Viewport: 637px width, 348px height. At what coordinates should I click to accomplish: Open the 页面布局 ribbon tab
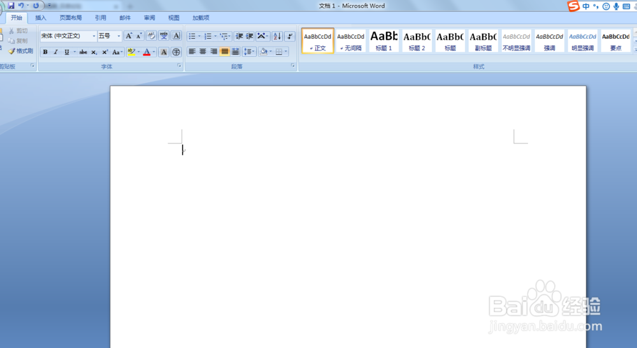pyautogui.click(x=71, y=18)
